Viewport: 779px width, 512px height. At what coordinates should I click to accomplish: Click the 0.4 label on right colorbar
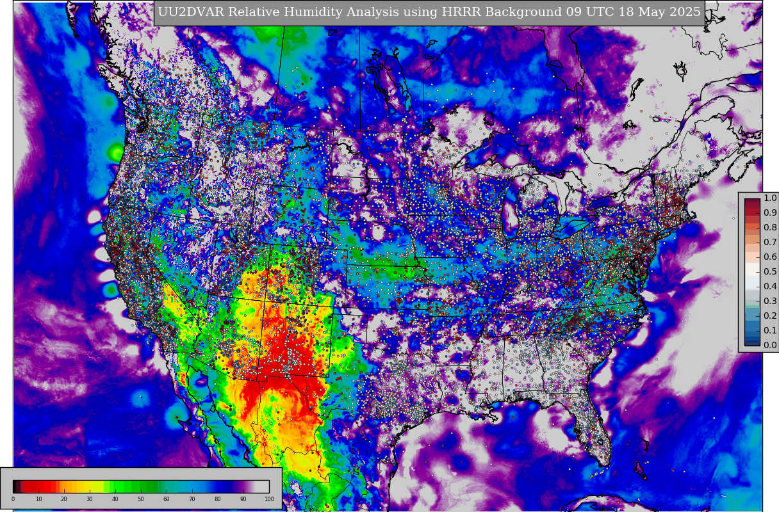coord(770,287)
